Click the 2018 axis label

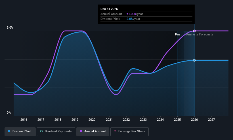pyautogui.click(x=58, y=120)
